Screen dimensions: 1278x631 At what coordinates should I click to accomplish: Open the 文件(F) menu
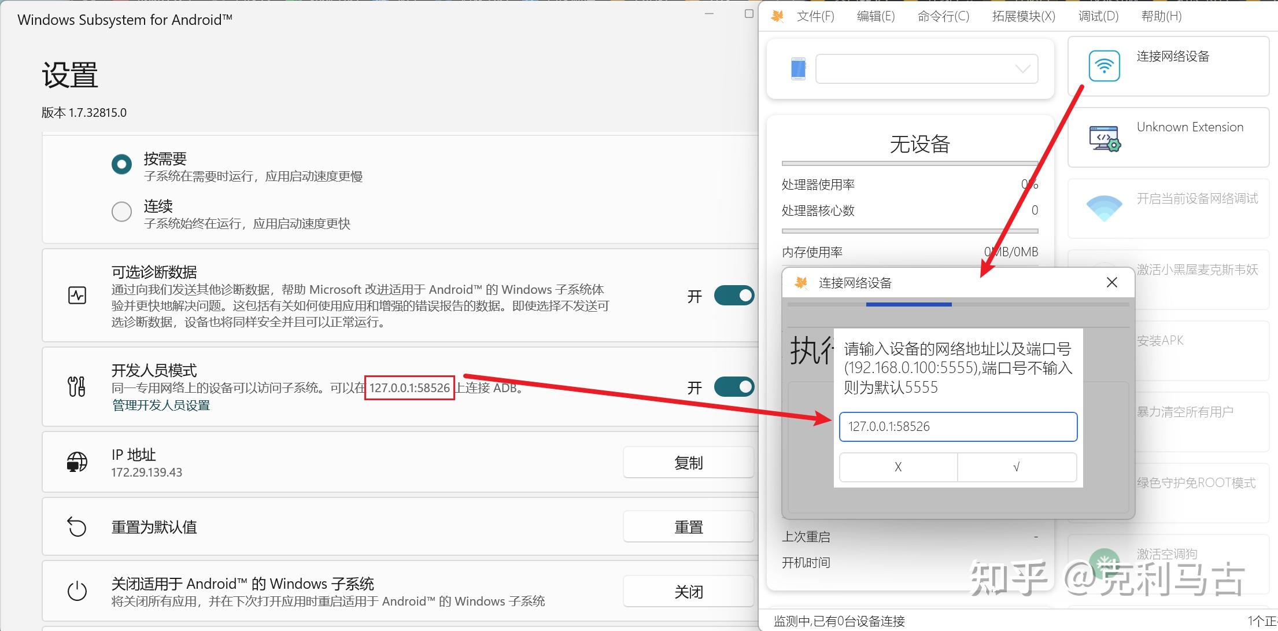point(815,16)
